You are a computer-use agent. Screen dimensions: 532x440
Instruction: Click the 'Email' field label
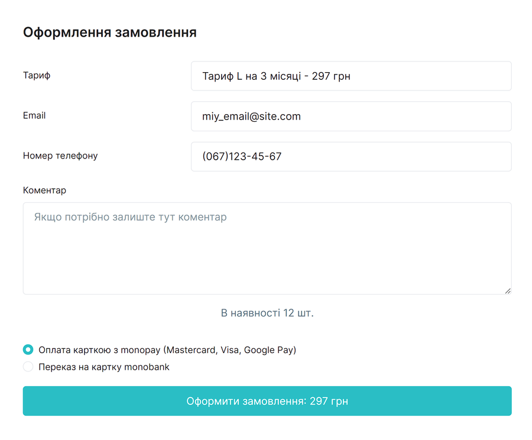point(34,116)
